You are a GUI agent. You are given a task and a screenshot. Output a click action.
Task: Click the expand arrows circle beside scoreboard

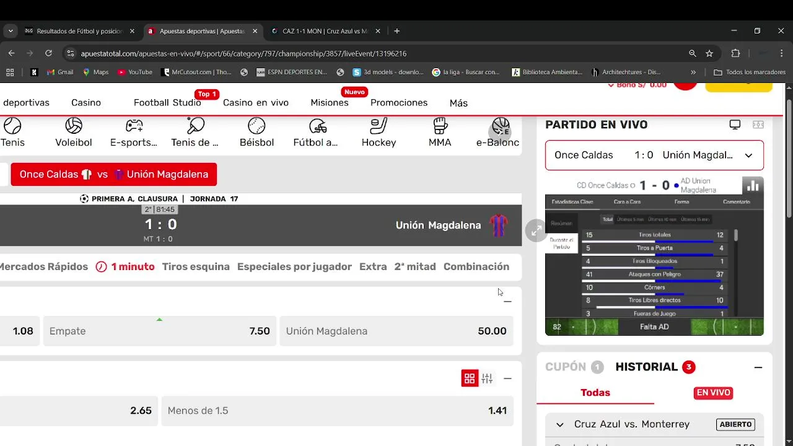coord(536,230)
